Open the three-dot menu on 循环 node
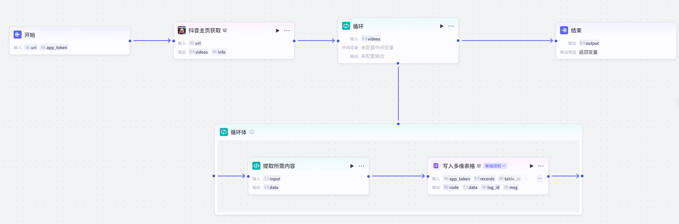Image resolution: width=679 pixels, height=224 pixels. 451,26
